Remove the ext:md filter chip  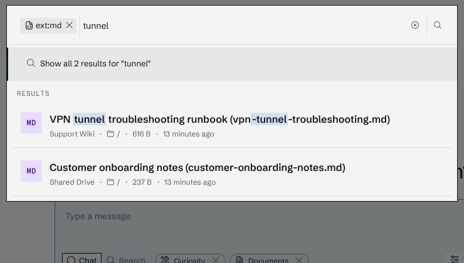coord(69,26)
